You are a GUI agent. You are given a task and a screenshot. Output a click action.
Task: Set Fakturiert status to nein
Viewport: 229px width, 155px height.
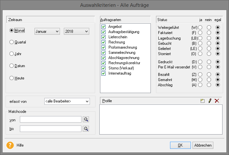209,32
